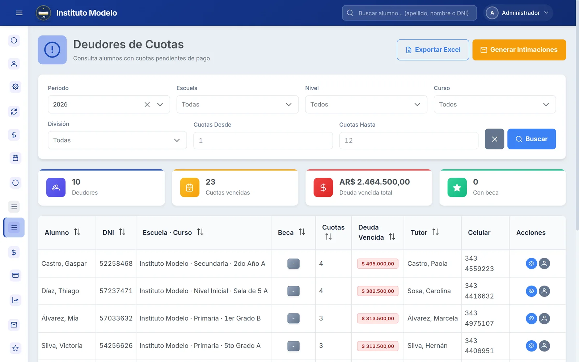This screenshot has height=362, width=579.
Task: Click Generar Intimaciones button
Action: tap(519, 50)
